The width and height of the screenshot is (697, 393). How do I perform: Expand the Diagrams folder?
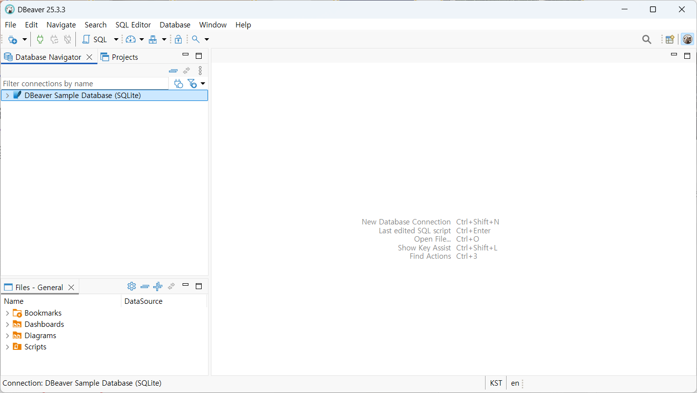click(x=7, y=336)
